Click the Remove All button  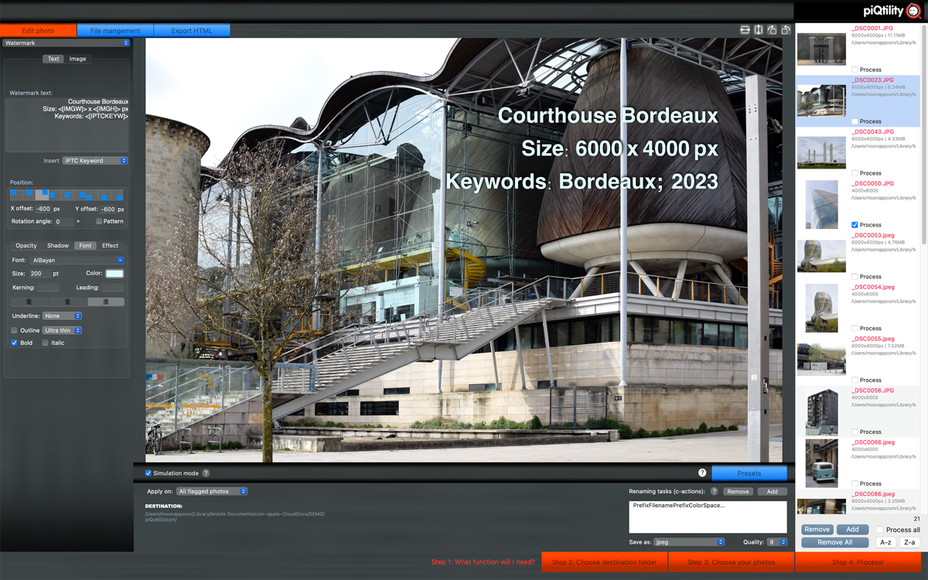point(835,542)
